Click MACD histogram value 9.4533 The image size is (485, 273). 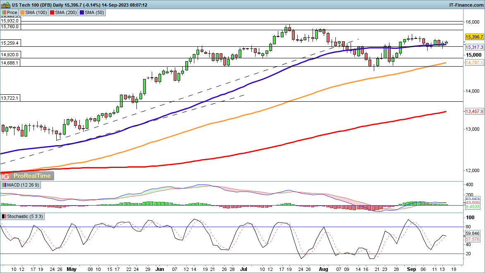point(473,206)
